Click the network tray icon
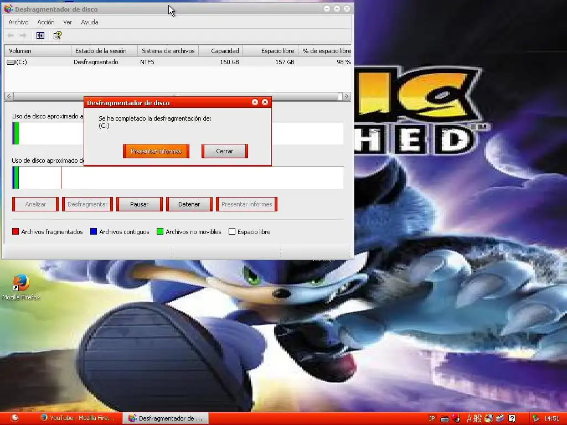567x425 pixels. (535, 418)
